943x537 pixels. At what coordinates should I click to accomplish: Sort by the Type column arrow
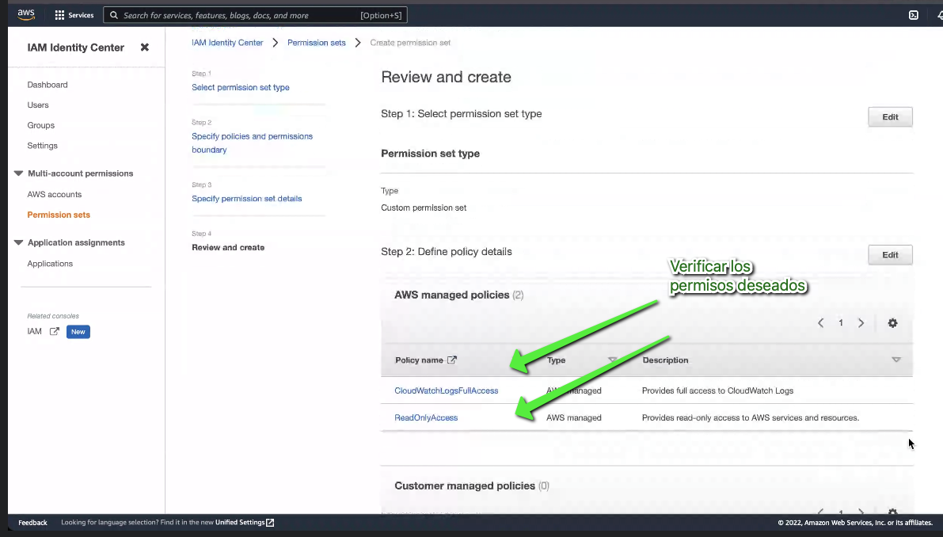tap(612, 360)
